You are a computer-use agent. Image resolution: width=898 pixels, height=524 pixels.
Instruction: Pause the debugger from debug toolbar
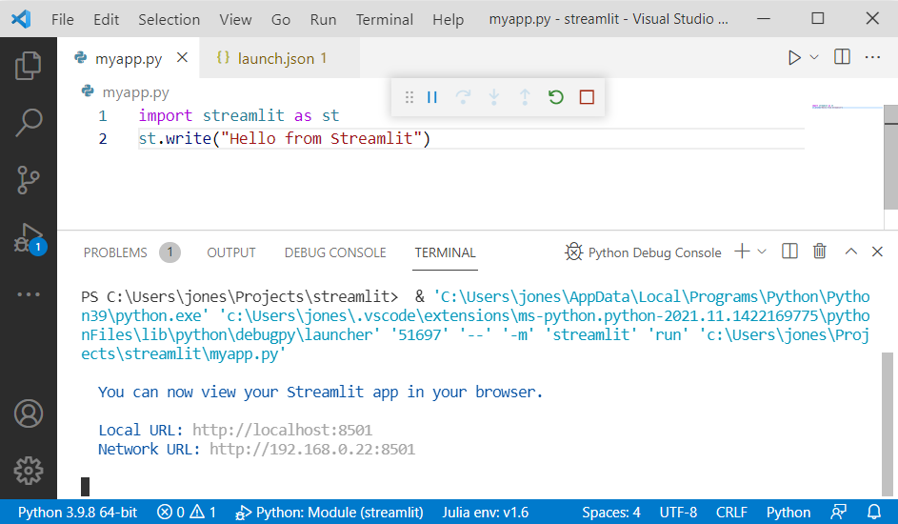[x=432, y=97]
